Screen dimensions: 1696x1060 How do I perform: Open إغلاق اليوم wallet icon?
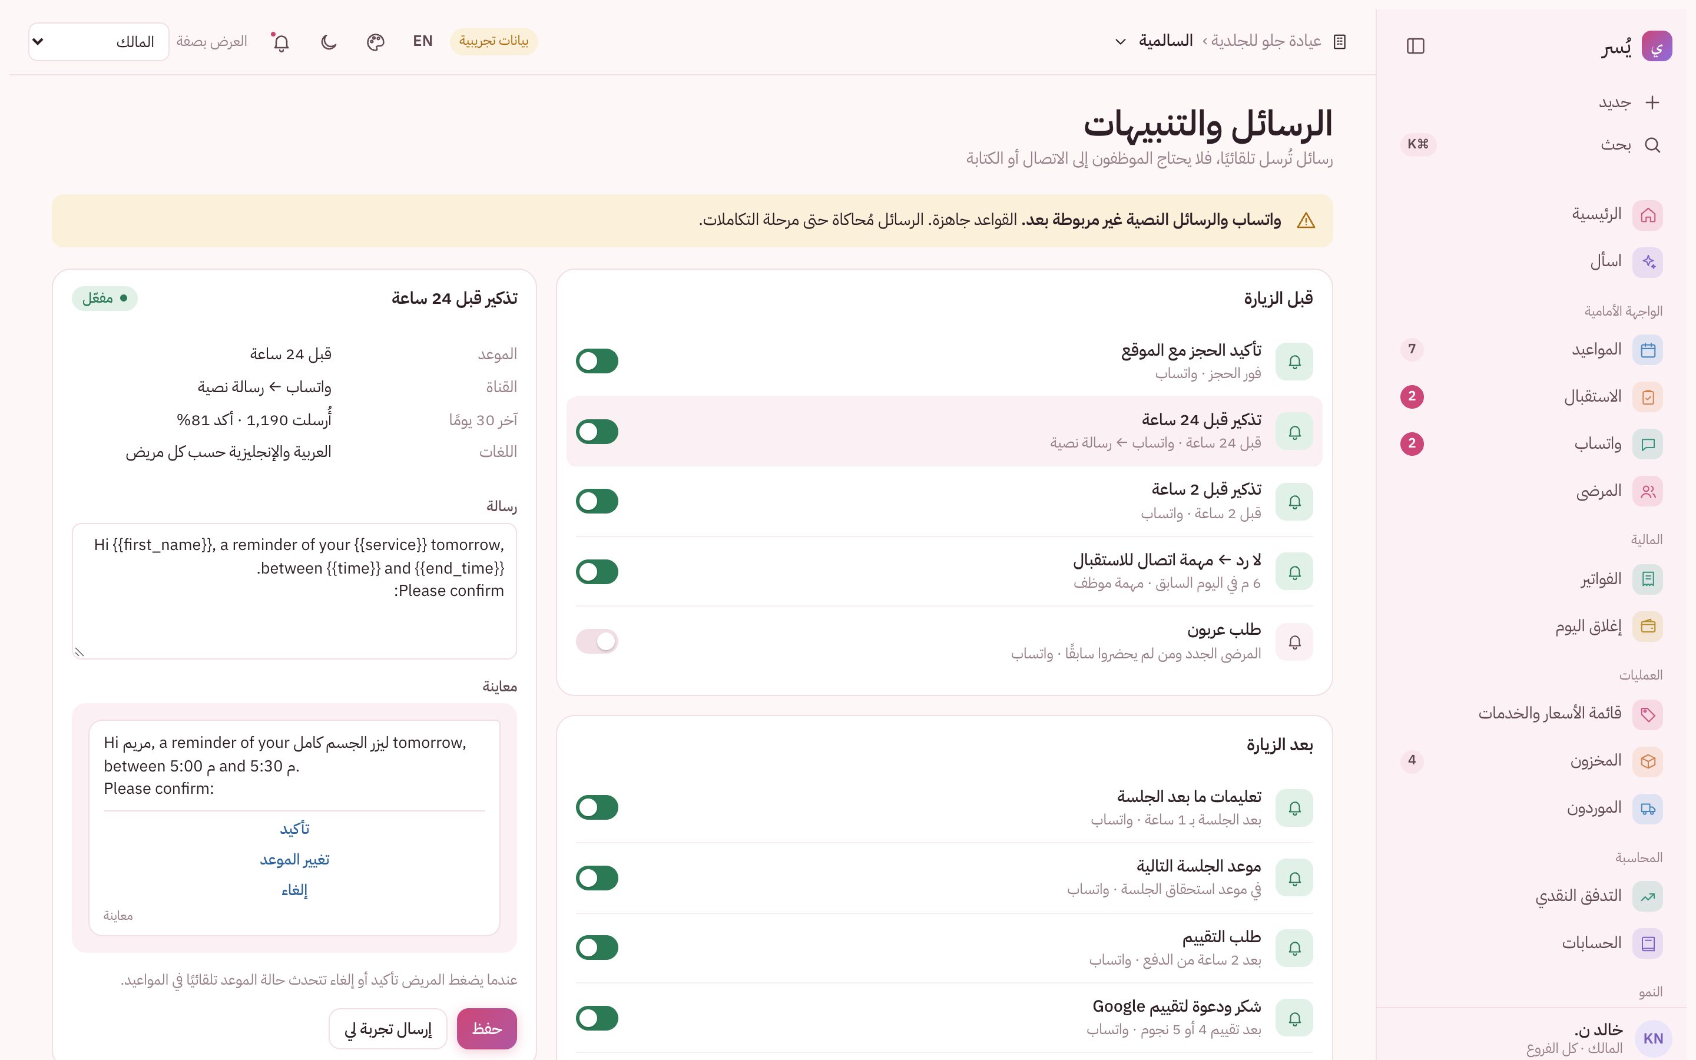(1648, 626)
